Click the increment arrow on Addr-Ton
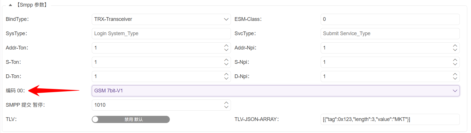The image size is (471, 133). click(x=226, y=46)
